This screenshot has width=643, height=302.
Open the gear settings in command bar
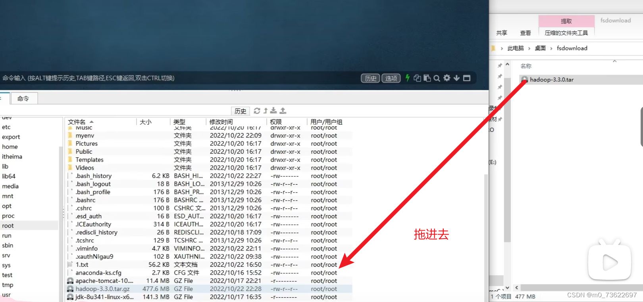[x=447, y=78]
